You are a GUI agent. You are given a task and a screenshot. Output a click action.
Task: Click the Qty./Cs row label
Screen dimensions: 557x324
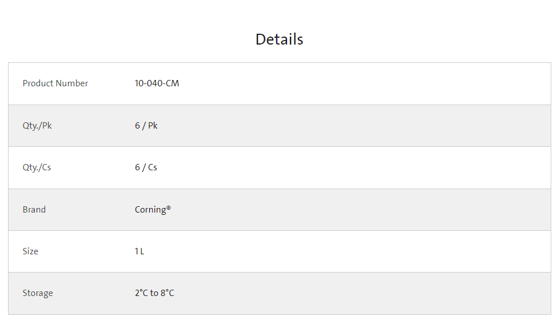(x=37, y=167)
